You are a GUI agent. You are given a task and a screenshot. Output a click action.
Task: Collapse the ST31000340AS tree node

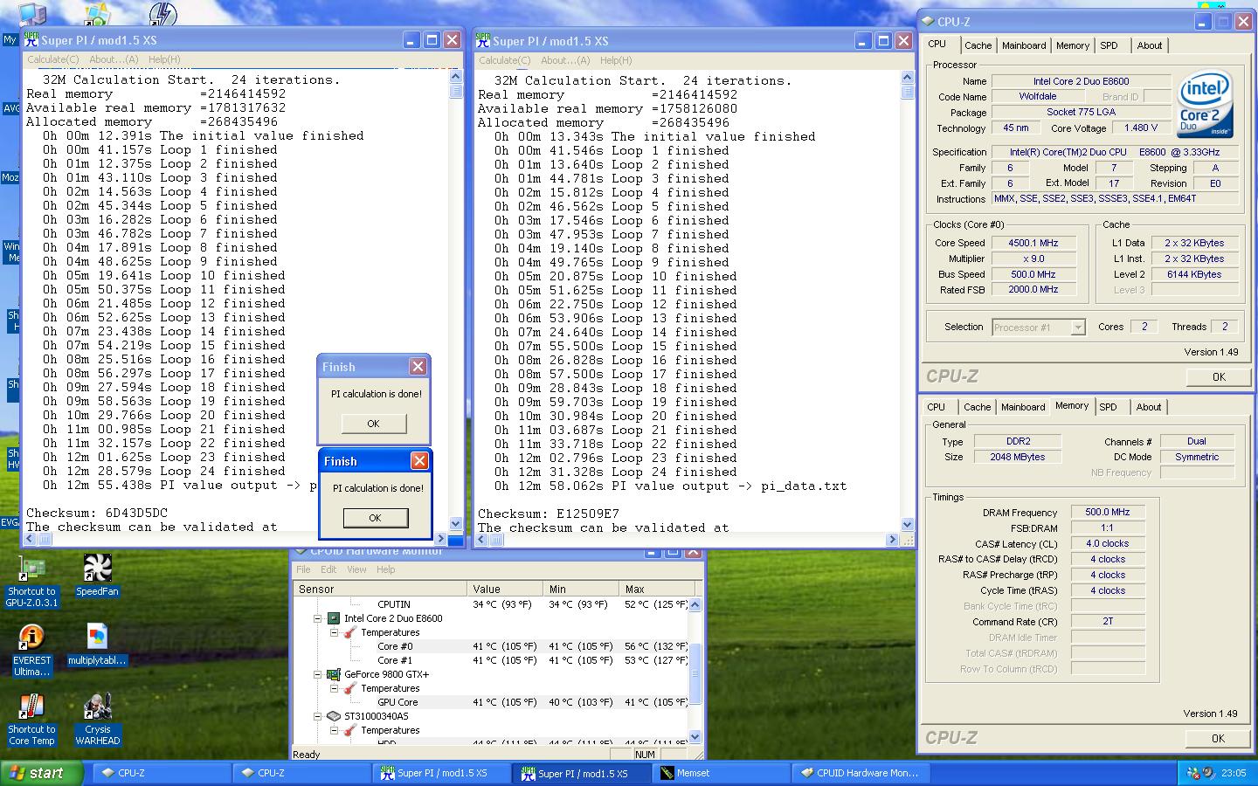point(318,716)
